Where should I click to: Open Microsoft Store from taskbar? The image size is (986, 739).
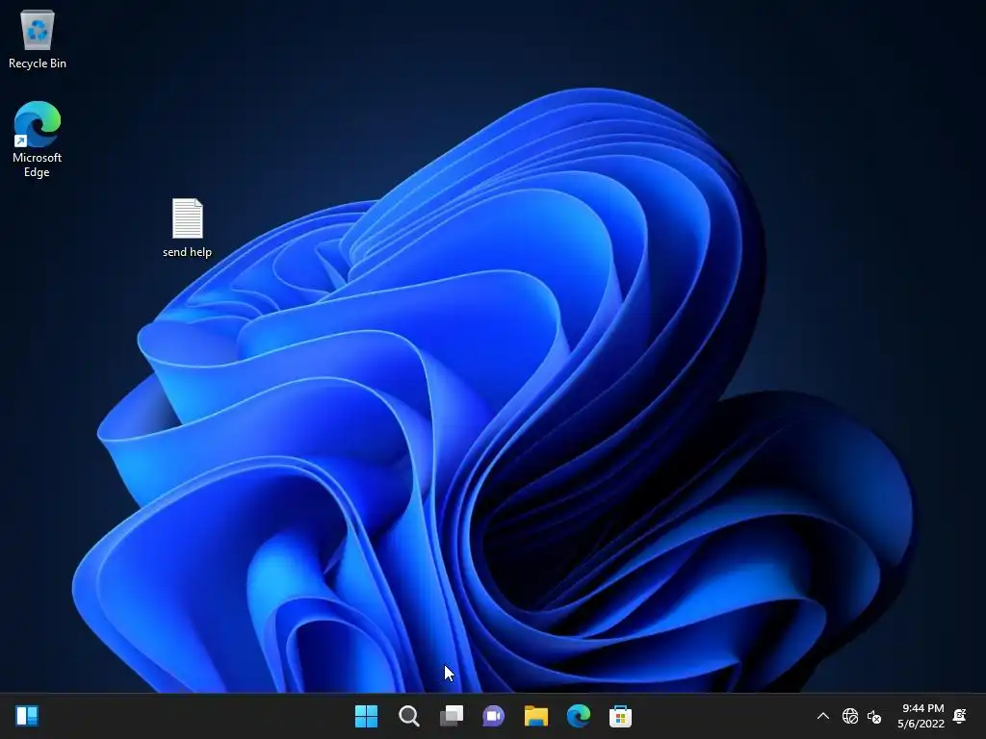[620, 716]
